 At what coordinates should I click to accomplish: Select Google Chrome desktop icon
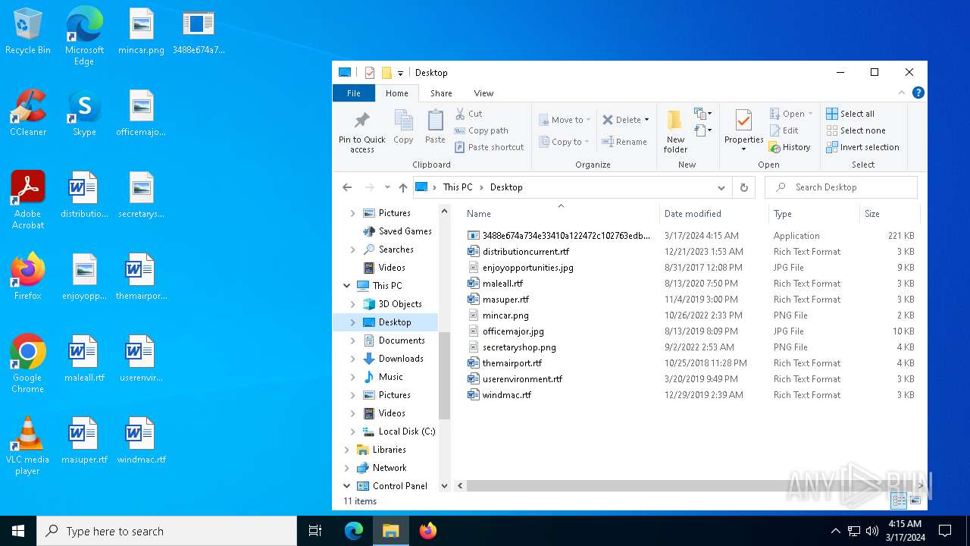27,364
